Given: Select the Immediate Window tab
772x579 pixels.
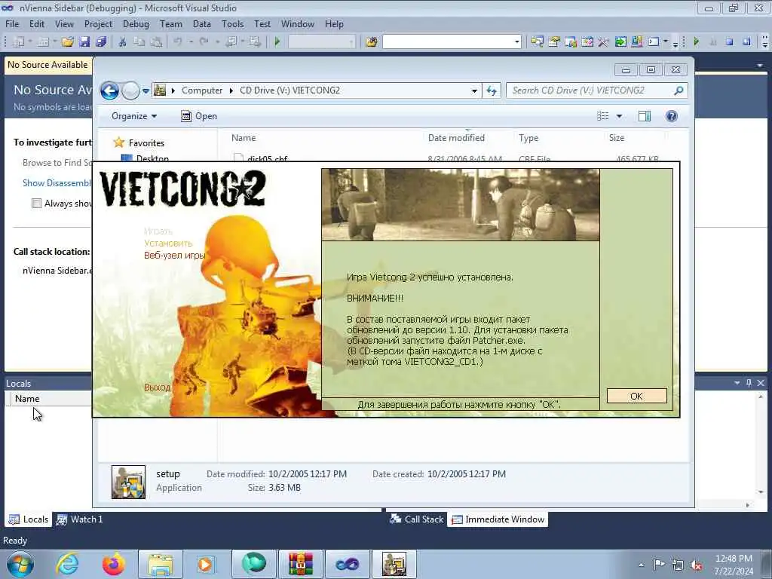Looking at the screenshot, I should (498, 519).
